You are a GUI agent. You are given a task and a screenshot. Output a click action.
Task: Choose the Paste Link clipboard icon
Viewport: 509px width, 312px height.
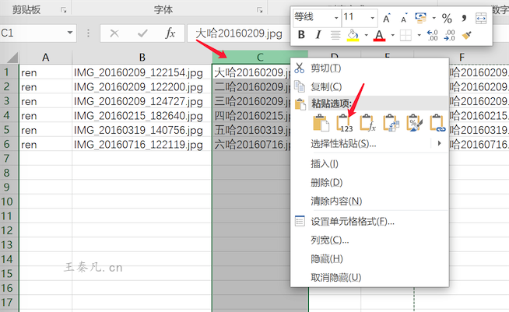437,123
